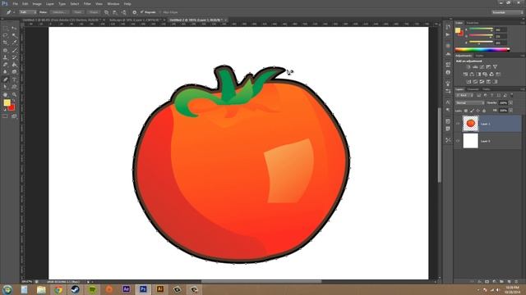The height and width of the screenshot is (295, 526).
Task: Open the layer Opacity dropdown arrow
Action: pyautogui.click(x=511, y=102)
